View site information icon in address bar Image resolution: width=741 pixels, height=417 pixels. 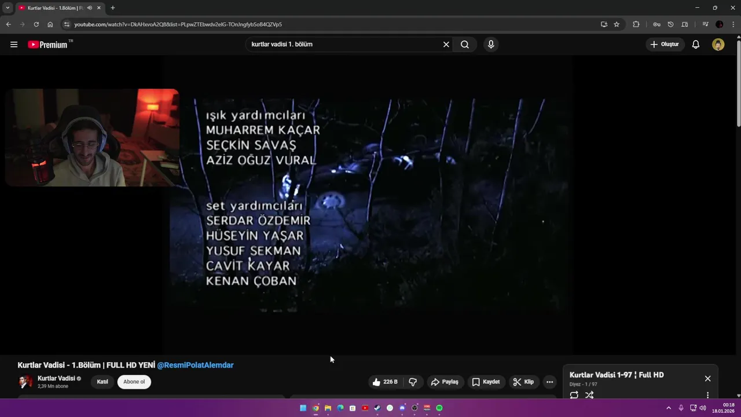(67, 24)
